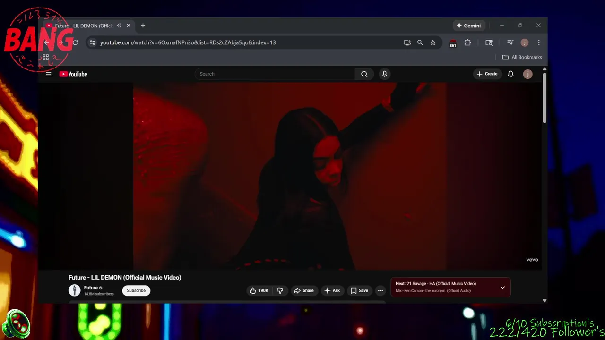Screen dimensions: 605x340
Task: Click scrollbar down arrow
Action: pyautogui.click(x=544, y=300)
